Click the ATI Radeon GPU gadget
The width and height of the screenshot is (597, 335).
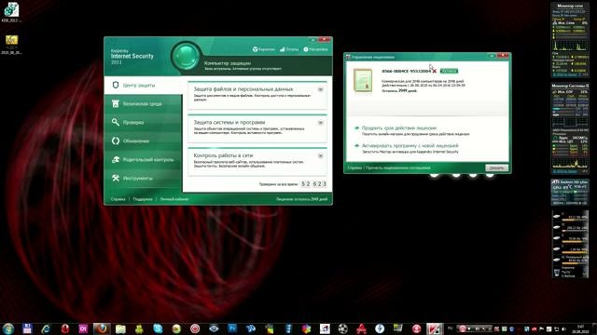[x=570, y=193]
